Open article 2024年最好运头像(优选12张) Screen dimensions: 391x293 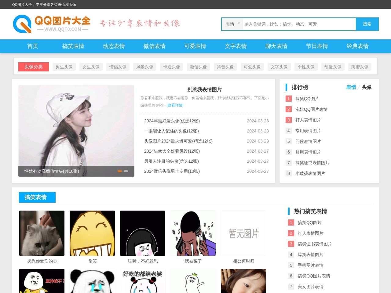pyautogui.click(x=172, y=121)
